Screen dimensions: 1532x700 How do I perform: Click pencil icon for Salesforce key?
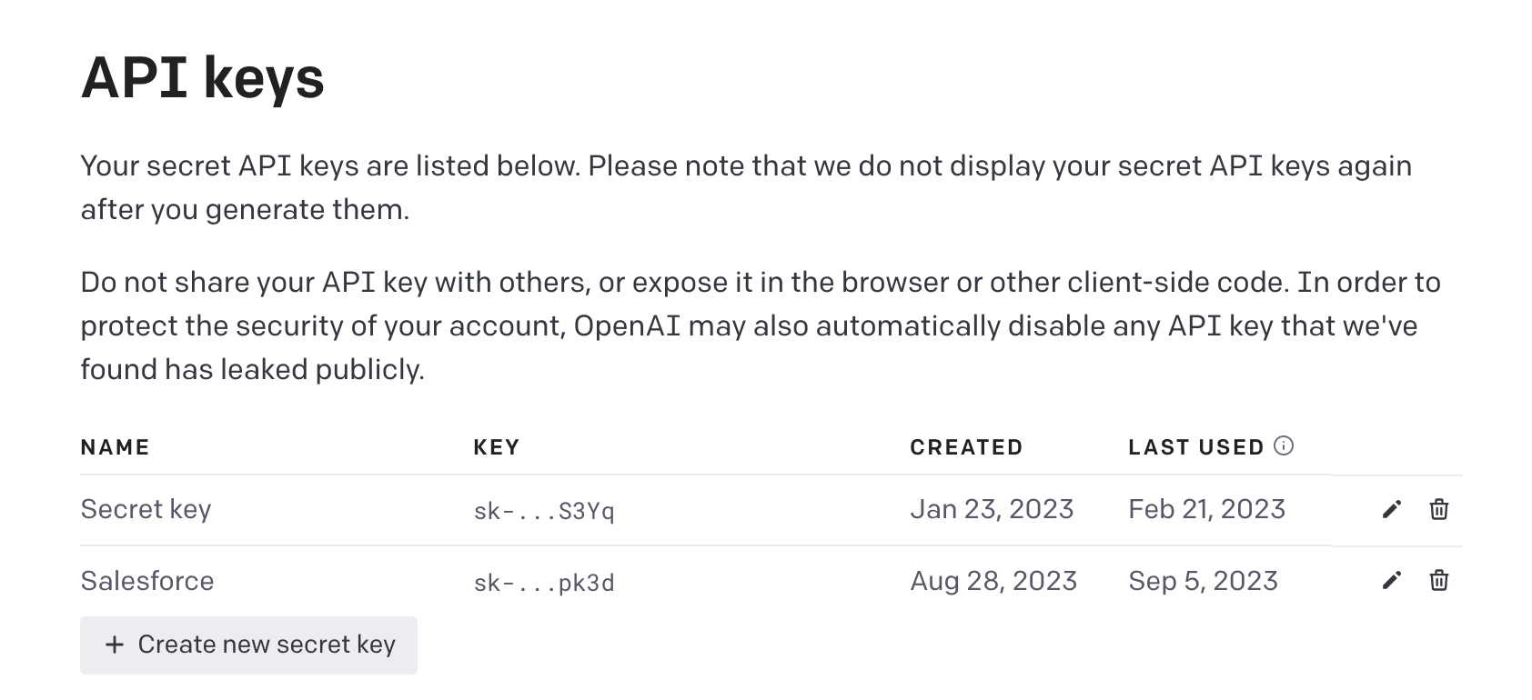click(x=1391, y=580)
